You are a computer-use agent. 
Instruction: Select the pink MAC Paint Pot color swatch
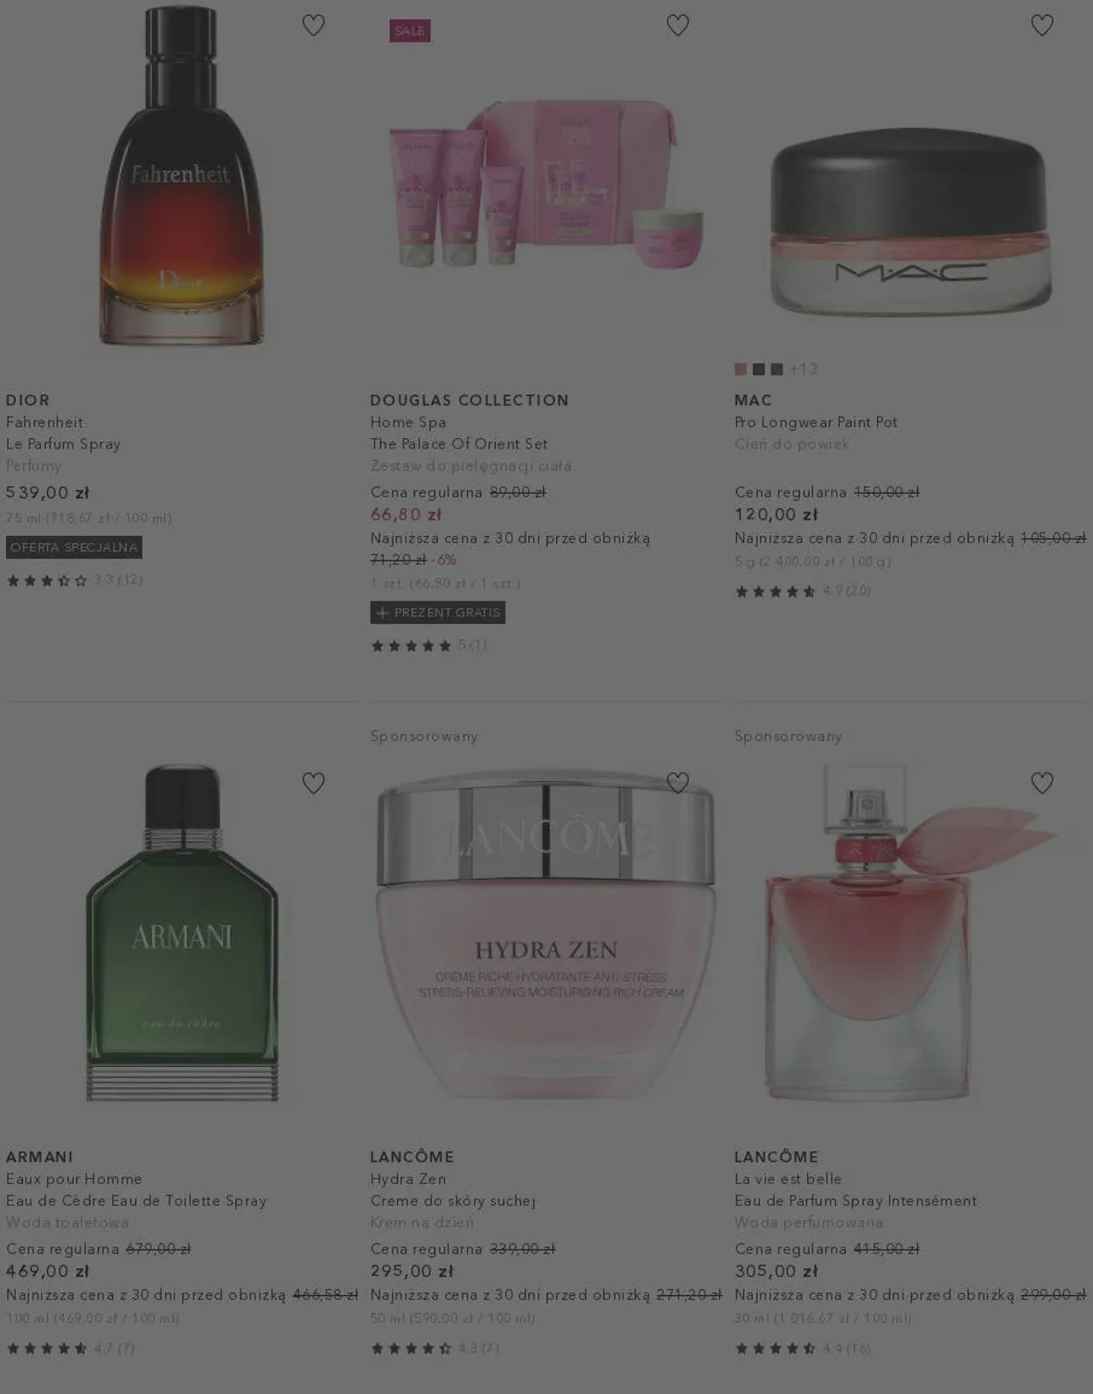[741, 369]
